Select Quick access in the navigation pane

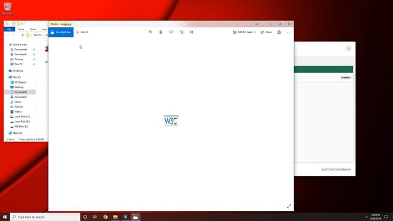20,45
